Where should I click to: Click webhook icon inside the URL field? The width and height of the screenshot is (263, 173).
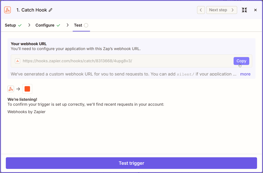coord(18,61)
